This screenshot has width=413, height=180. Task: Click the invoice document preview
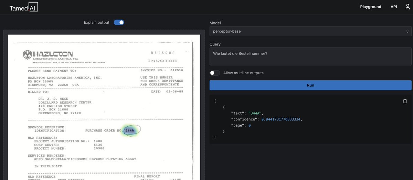104,107
